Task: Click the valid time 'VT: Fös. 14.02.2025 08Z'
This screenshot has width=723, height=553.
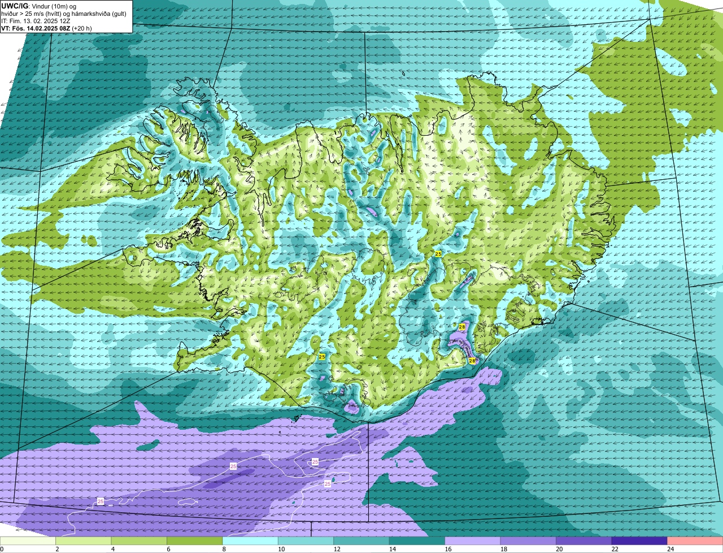Action: point(36,28)
